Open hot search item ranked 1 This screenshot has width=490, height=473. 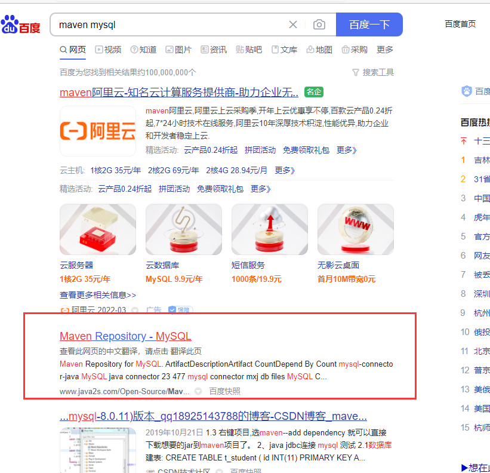[482, 160]
